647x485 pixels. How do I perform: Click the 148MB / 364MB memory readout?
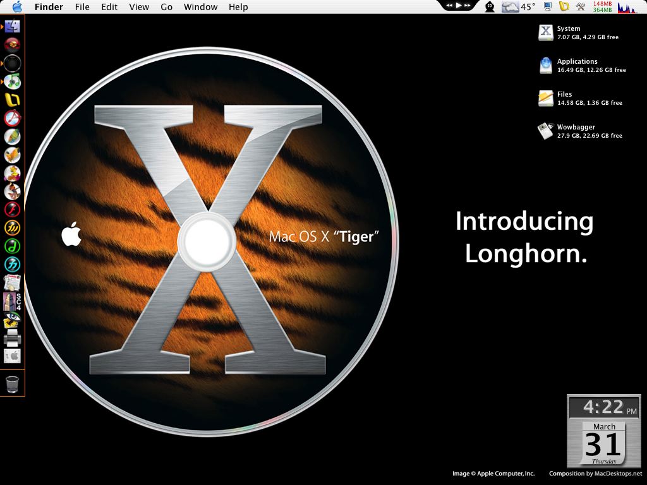point(603,6)
